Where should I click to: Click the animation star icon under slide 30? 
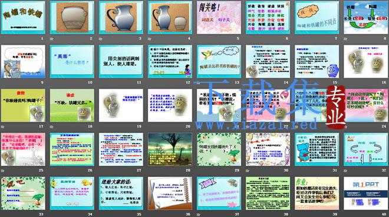point(248,171)
